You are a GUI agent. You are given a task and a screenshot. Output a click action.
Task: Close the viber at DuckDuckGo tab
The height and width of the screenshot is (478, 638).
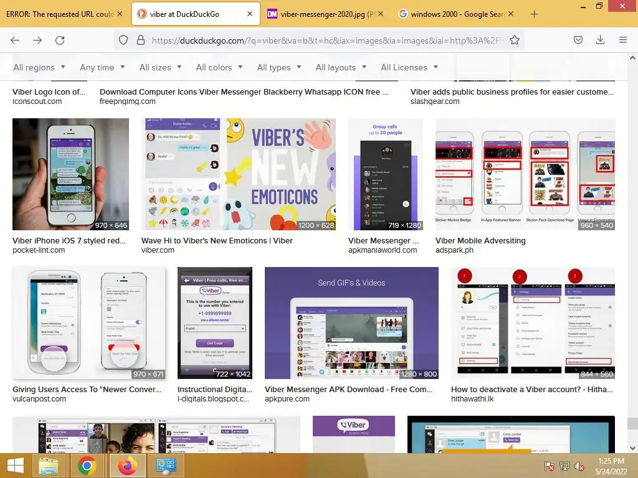250,14
